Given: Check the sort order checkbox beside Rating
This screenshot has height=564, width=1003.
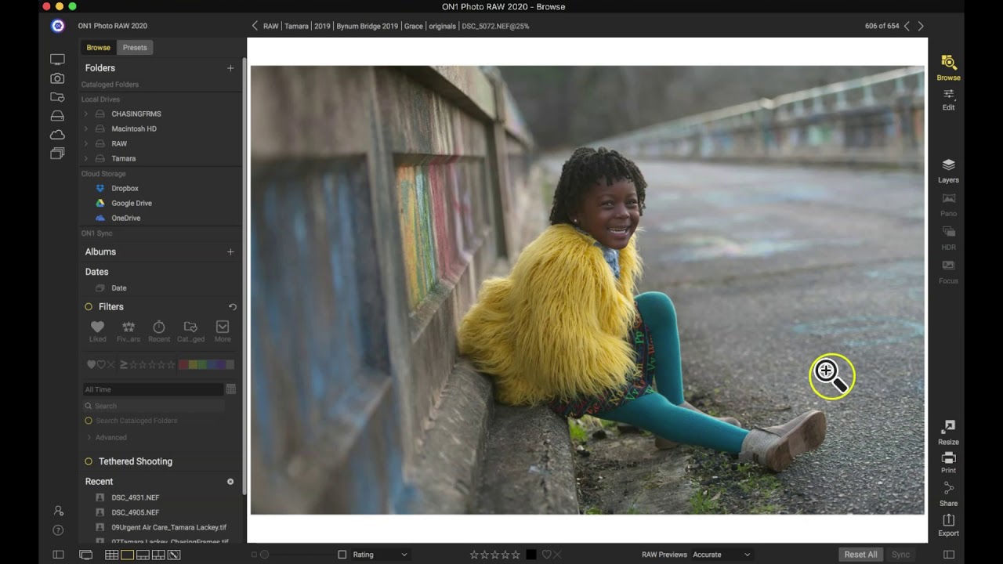Looking at the screenshot, I should [x=342, y=555].
